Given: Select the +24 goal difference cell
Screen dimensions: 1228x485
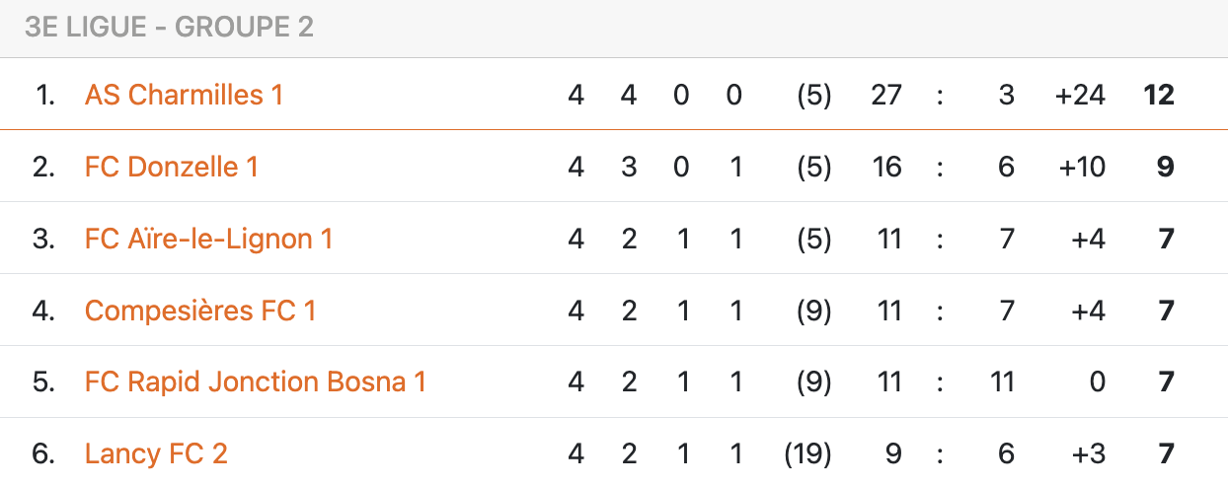Looking at the screenshot, I should 1079,95.
